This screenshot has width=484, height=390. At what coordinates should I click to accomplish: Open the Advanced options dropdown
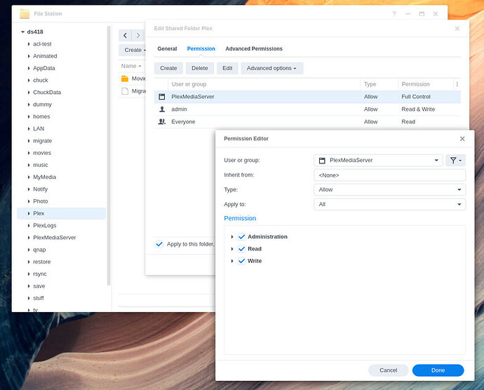point(271,68)
